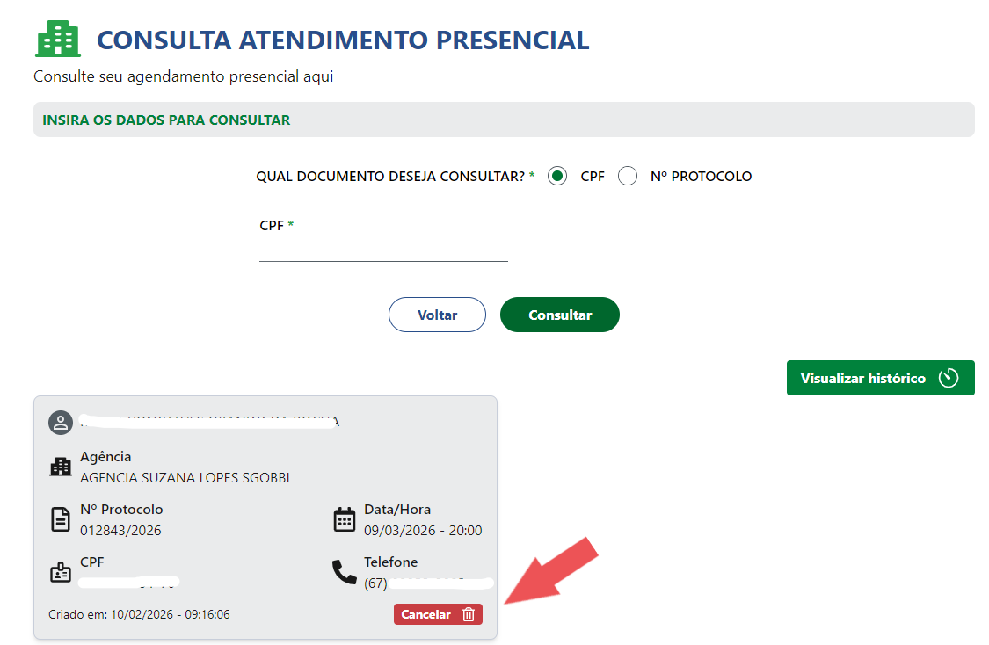
Task: Select the CPF radio option
Action: tap(556, 177)
